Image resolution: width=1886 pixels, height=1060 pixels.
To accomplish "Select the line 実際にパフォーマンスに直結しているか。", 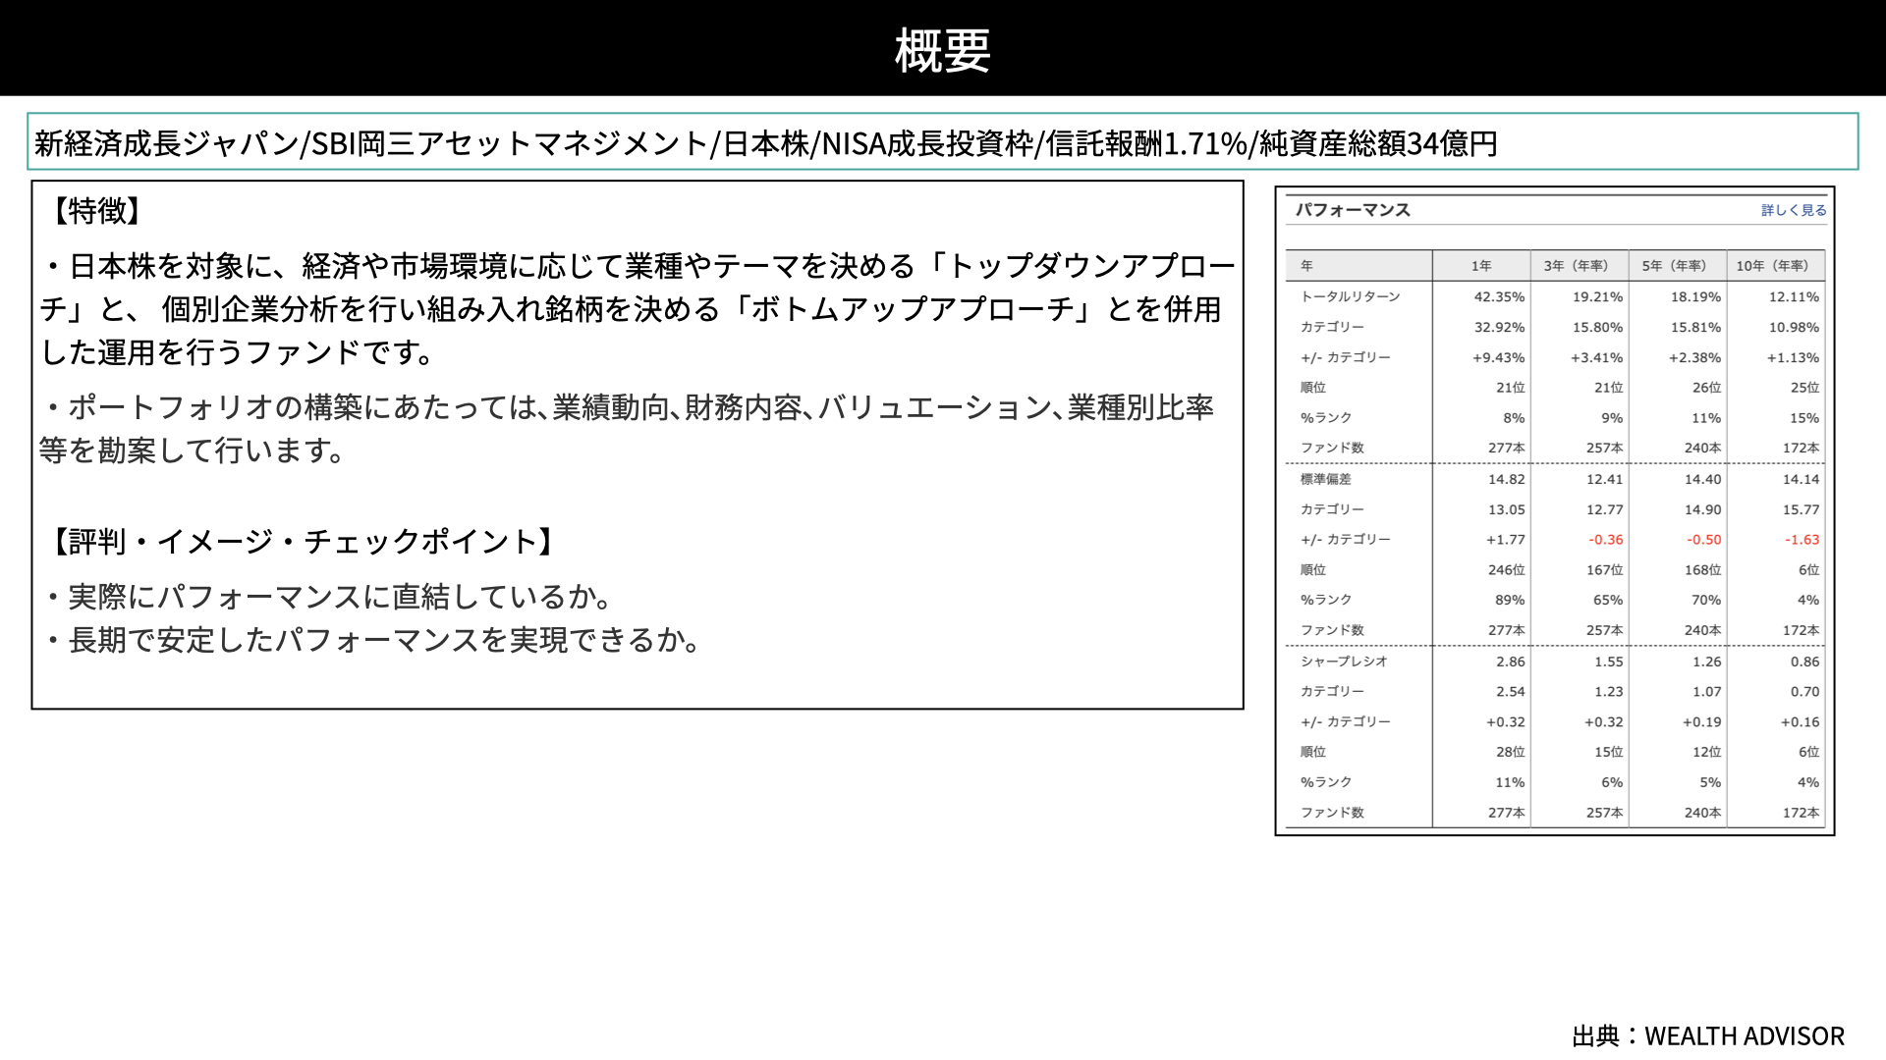I will pyautogui.click(x=330, y=596).
